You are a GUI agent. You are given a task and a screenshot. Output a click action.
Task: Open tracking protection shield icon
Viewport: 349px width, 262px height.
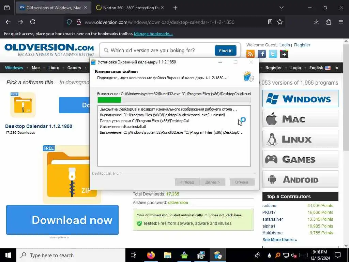[x=69, y=22]
